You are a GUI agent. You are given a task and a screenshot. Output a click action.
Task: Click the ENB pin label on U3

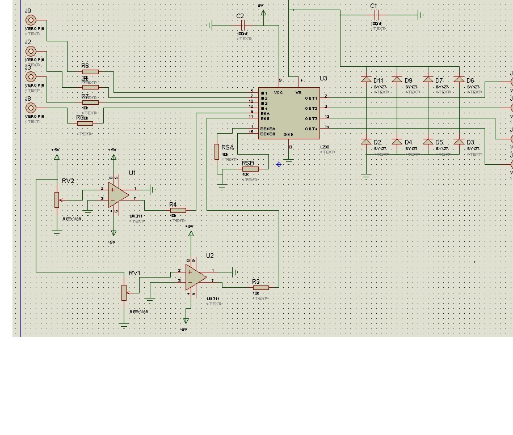point(265,118)
